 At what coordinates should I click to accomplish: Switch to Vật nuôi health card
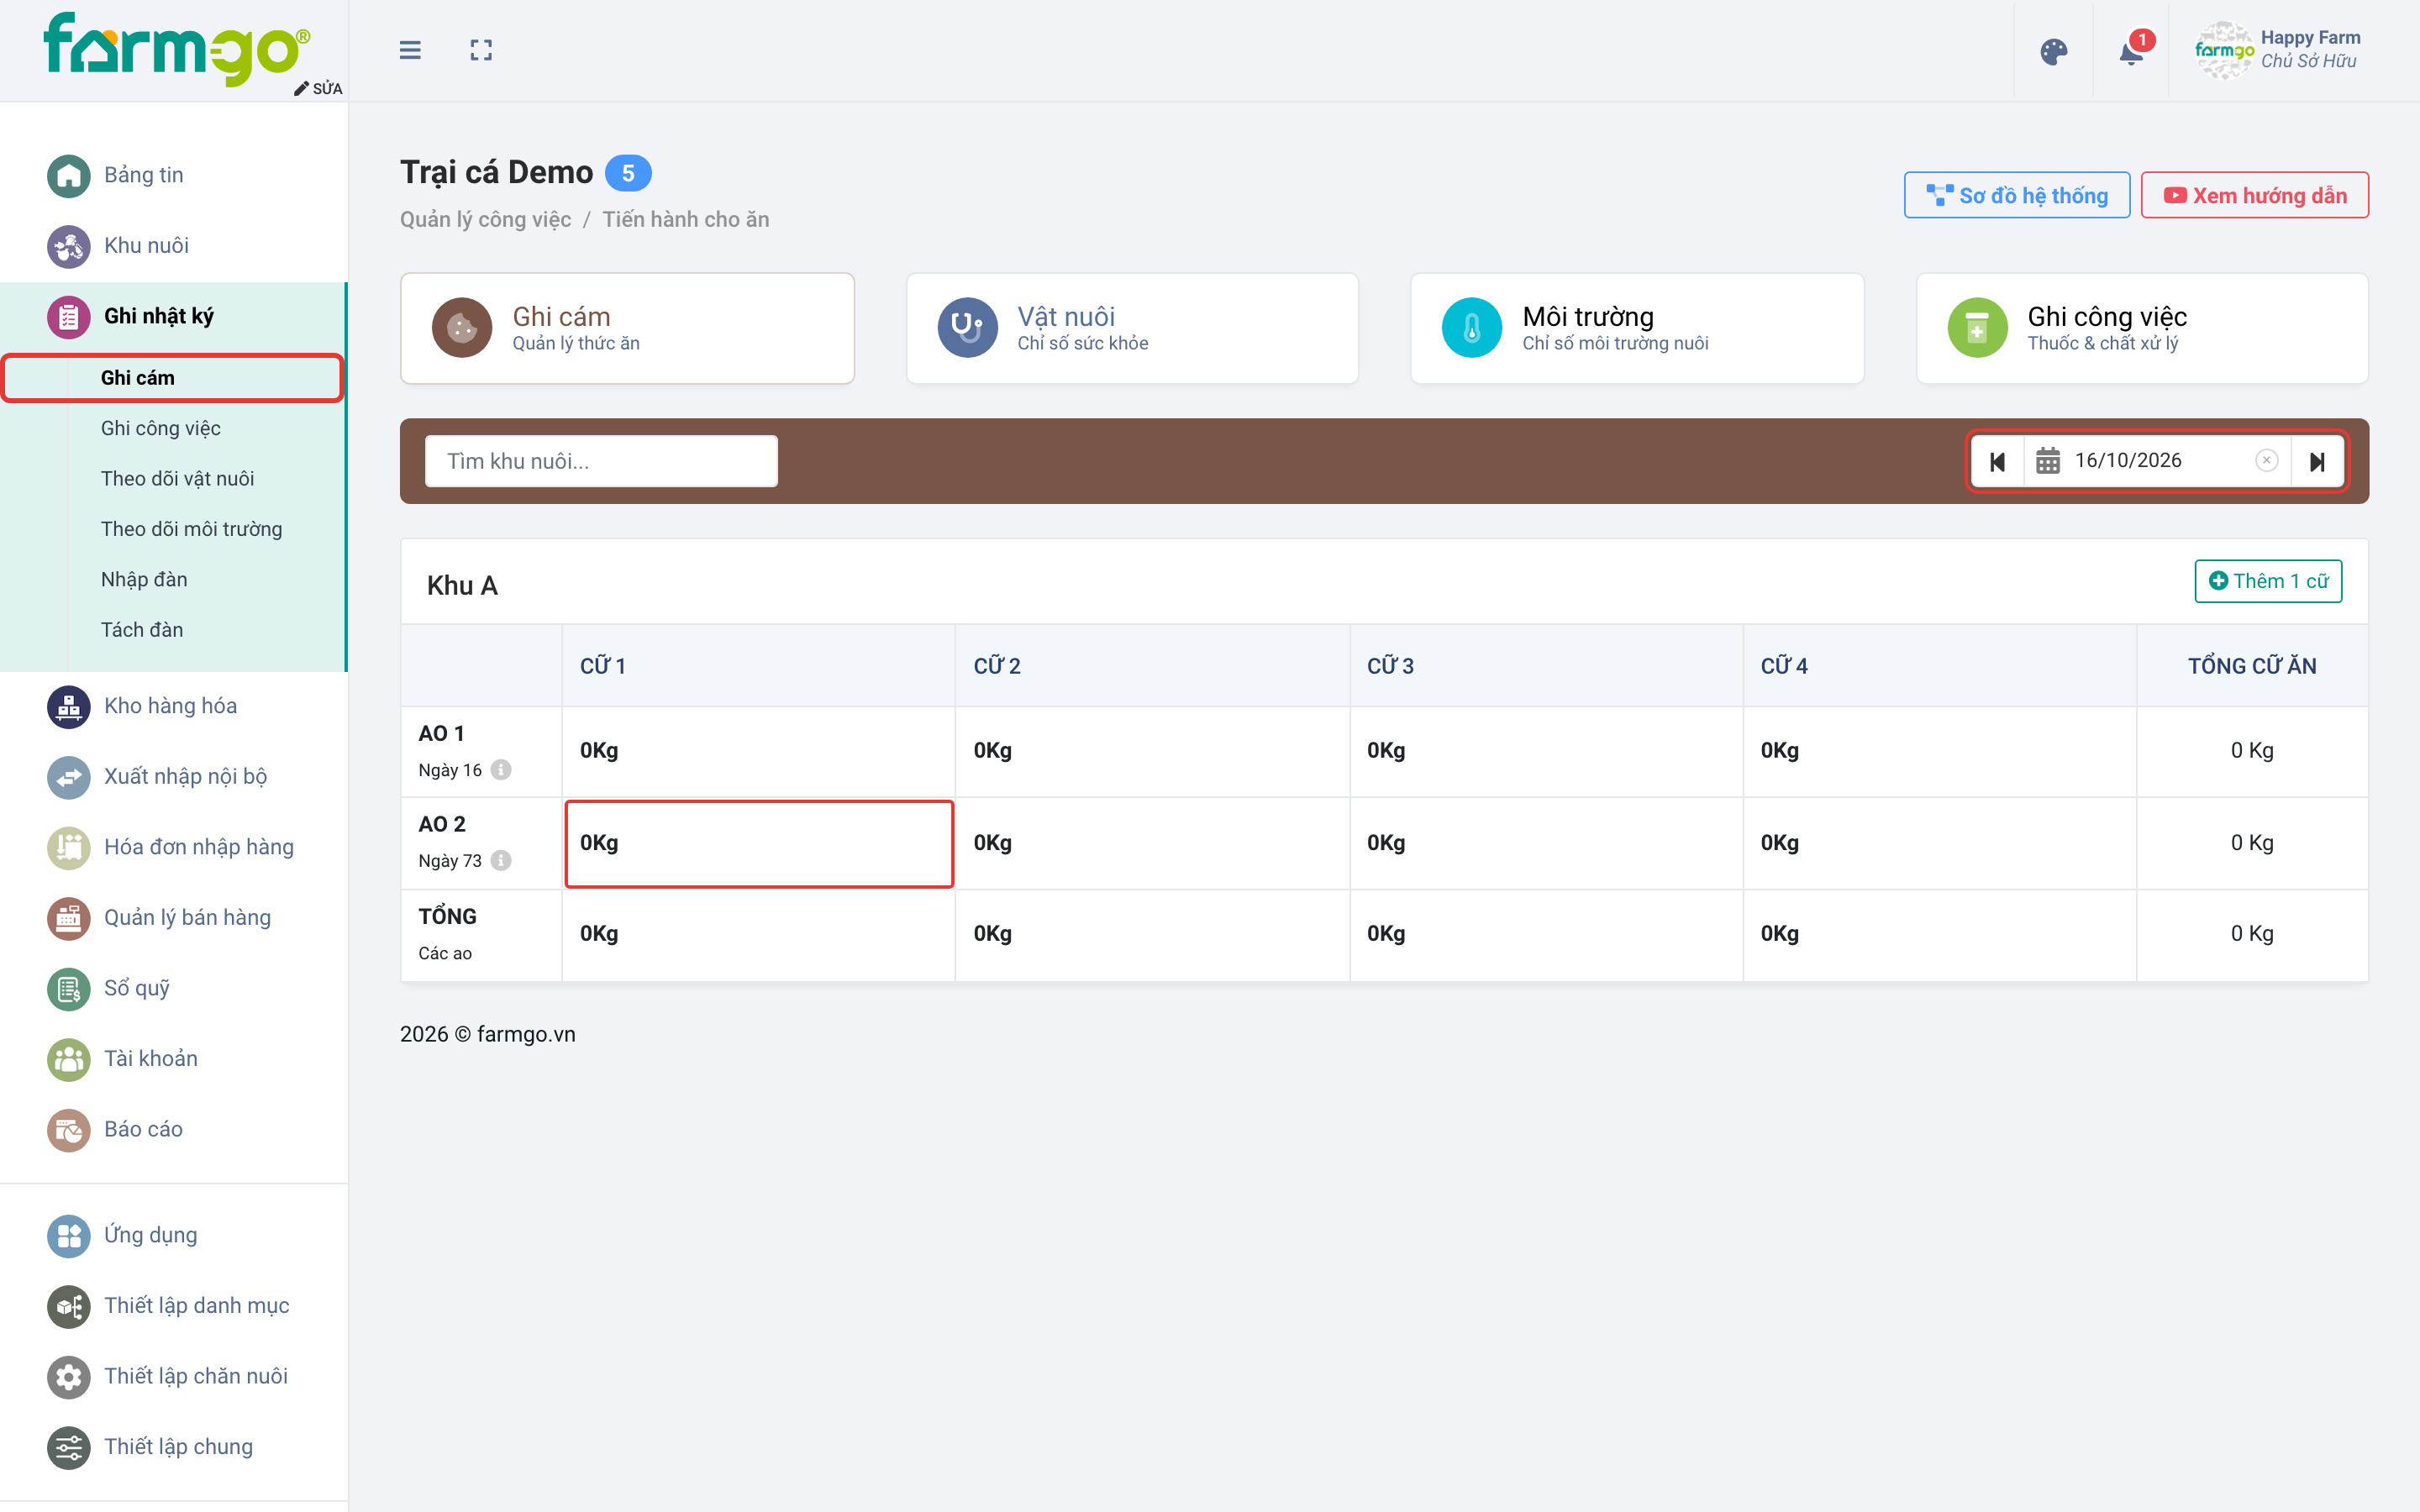[1132, 328]
